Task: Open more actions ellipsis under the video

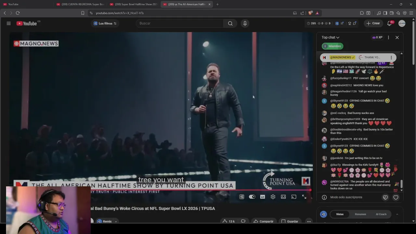Action: (309, 221)
